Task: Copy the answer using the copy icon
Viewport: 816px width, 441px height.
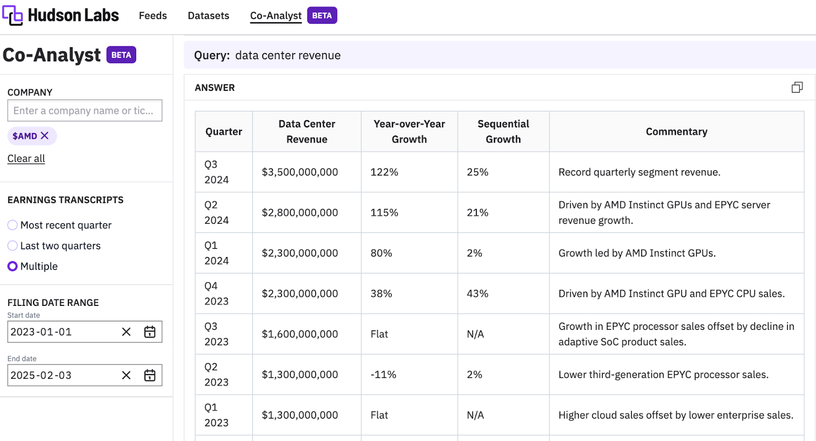Action: pos(797,88)
